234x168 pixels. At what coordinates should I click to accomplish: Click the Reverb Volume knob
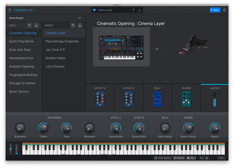pyautogui.click(x=188, y=128)
